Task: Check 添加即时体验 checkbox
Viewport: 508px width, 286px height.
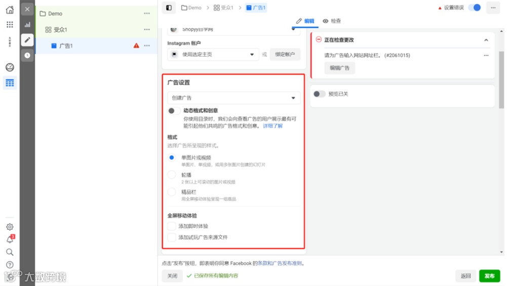Action: tap(172, 226)
